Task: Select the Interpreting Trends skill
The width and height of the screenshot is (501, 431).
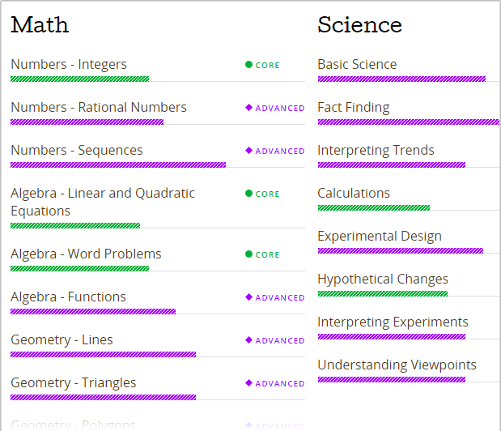Action: (x=376, y=150)
